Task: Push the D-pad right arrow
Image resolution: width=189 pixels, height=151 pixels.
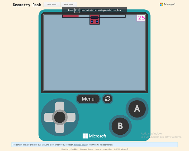Action: (71, 117)
